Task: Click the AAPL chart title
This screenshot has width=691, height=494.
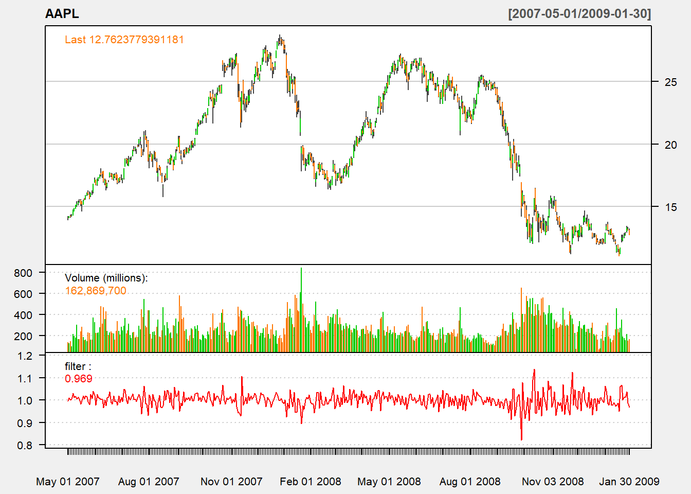Action: [x=62, y=14]
